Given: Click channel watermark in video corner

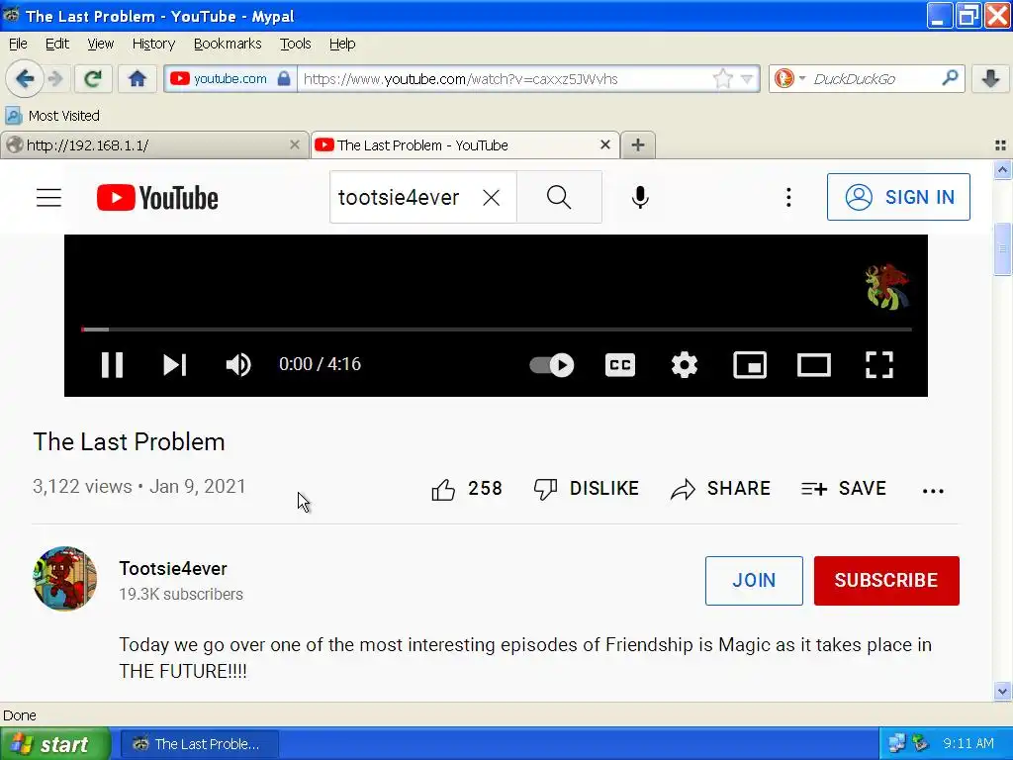Looking at the screenshot, I should (886, 286).
